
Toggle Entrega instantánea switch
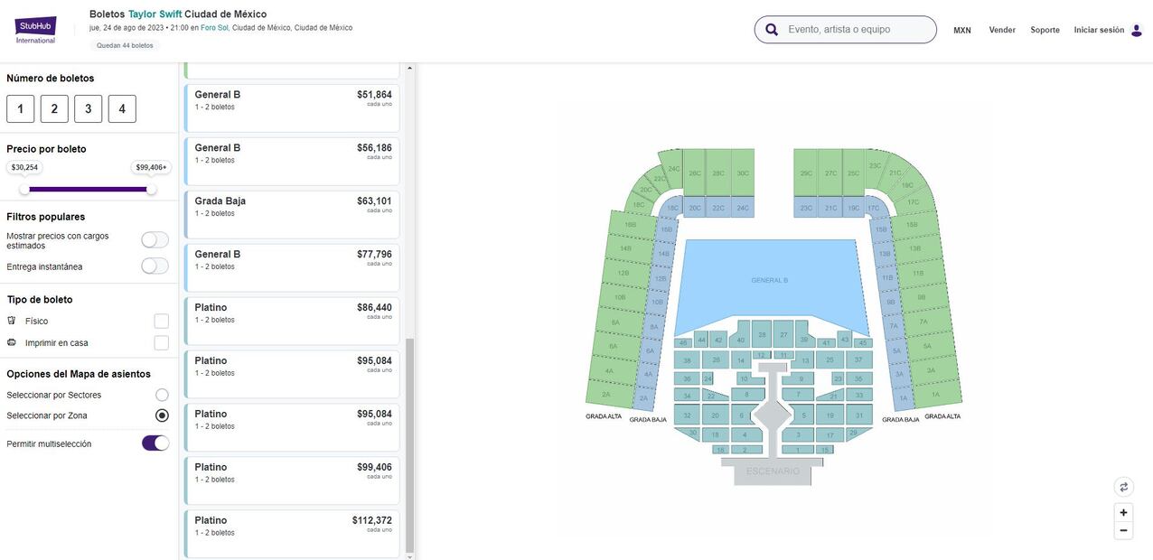pos(155,266)
